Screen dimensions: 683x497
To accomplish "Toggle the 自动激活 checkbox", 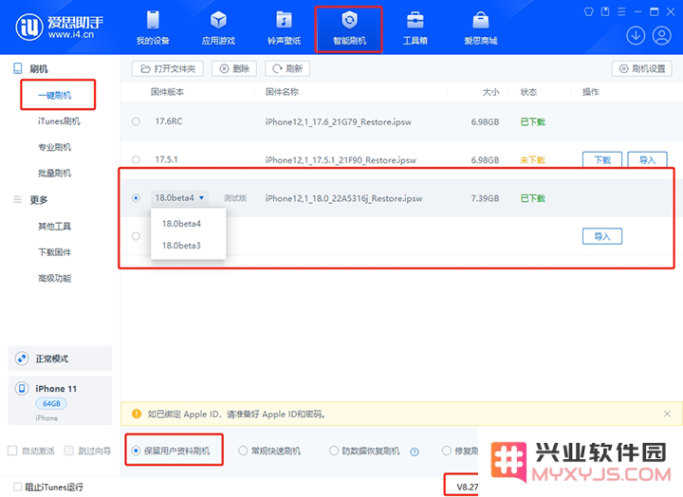I will click(x=12, y=451).
